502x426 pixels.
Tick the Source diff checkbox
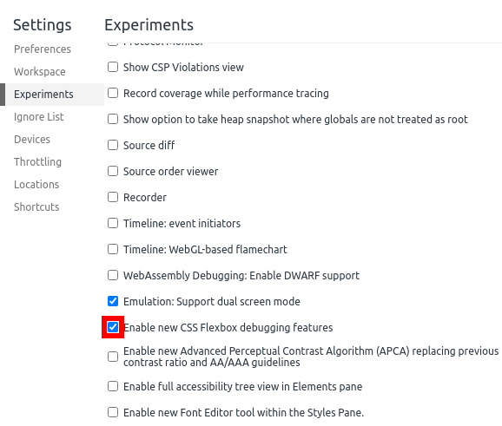113,145
